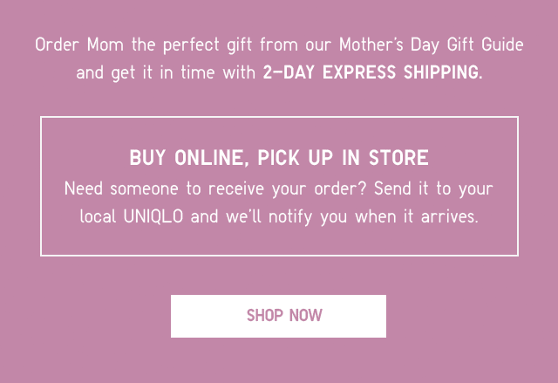Click the phrase perfect gift from our

248,45
